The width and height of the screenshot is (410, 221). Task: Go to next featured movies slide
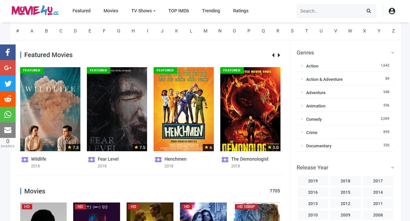[x=279, y=55]
